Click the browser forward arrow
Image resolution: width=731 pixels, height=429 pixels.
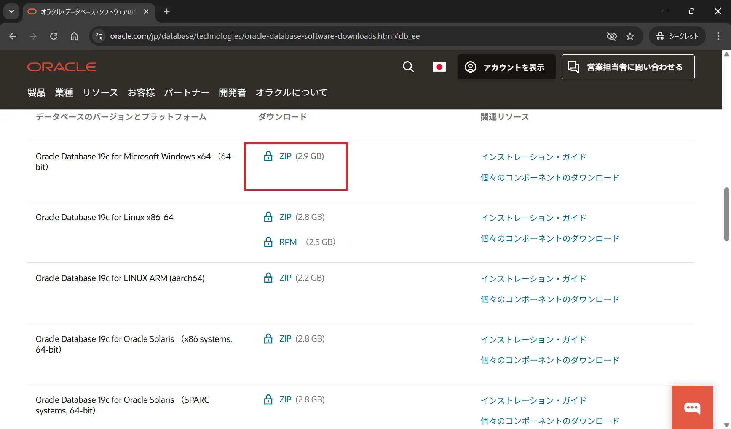[x=33, y=36]
